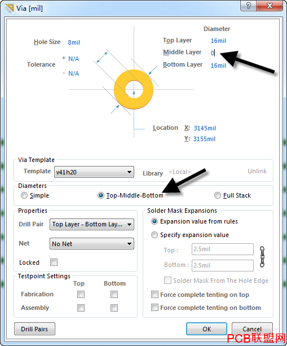Tick the Assembly Bottom testpoint checkbox
The width and height of the screenshot is (287, 346).
pos(114,308)
